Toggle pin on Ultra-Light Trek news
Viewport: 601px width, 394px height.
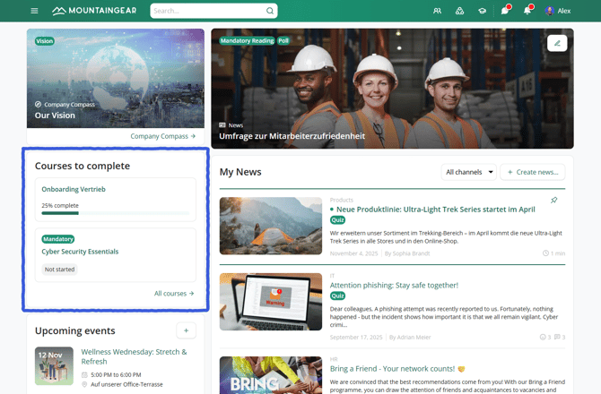click(x=553, y=201)
